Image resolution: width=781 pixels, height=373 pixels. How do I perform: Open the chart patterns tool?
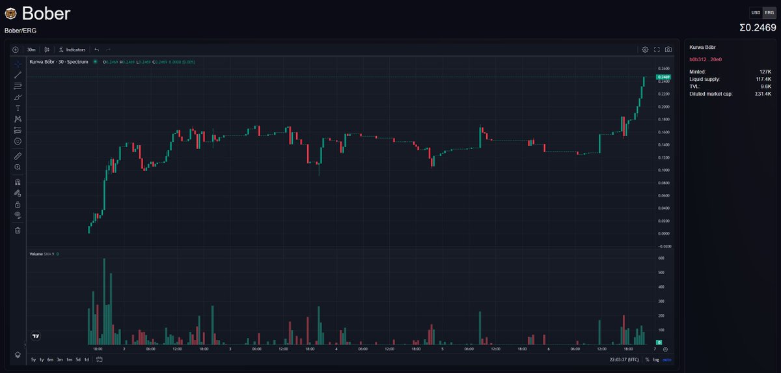pos(18,119)
